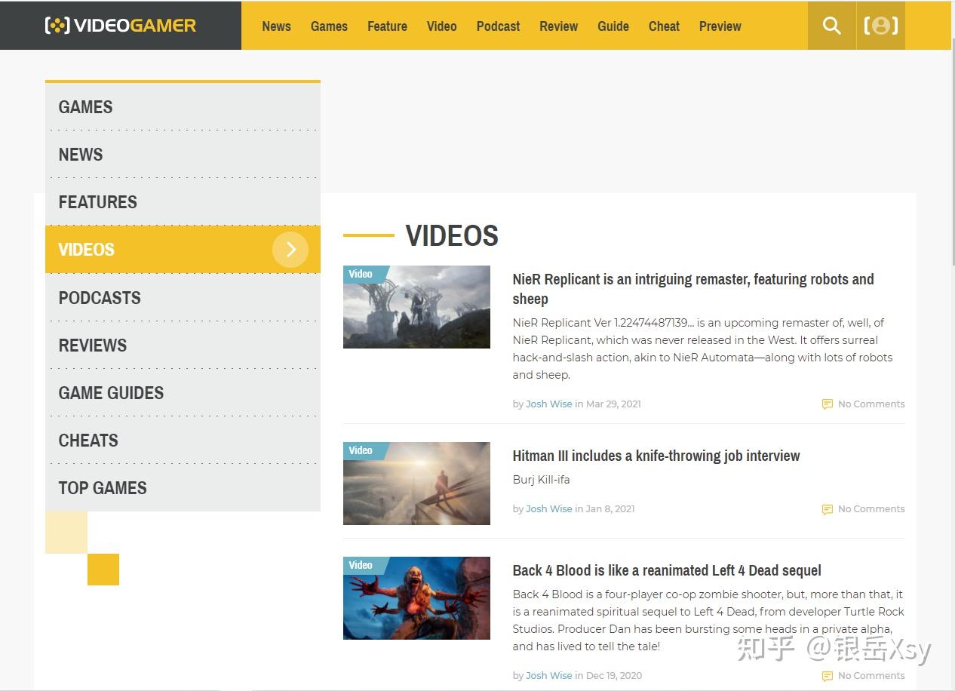The height and width of the screenshot is (691, 955).
Task: Select GAMES in the left sidebar
Action: pyautogui.click(x=85, y=107)
